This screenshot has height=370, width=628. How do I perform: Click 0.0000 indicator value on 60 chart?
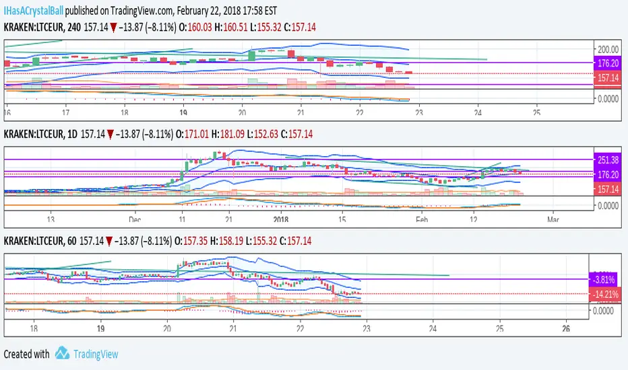click(603, 310)
